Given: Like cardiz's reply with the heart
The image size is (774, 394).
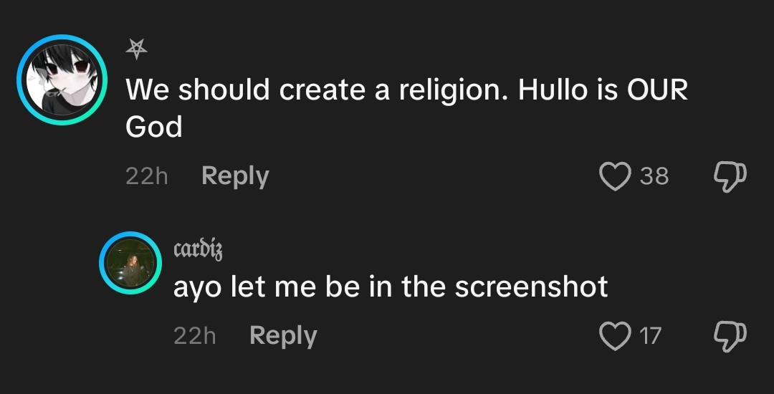Looking at the screenshot, I should pyautogui.click(x=615, y=336).
